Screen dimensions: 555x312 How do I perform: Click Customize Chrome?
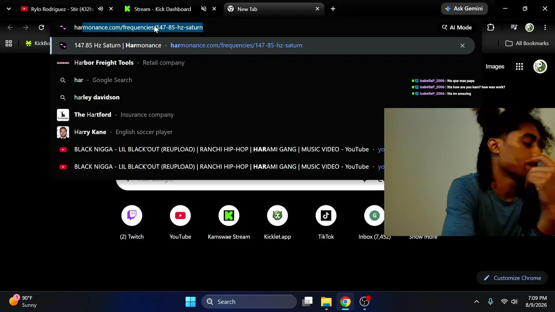pyautogui.click(x=512, y=278)
